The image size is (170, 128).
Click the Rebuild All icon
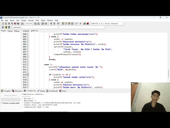click(x=72, y=23)
